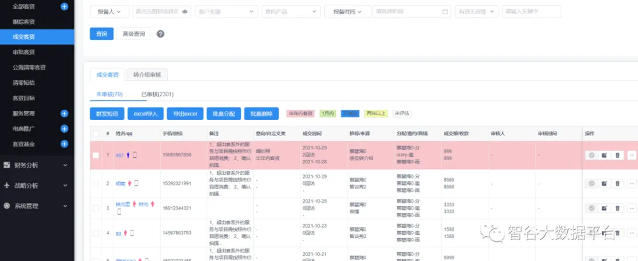Click calendar icon in the date field
Viewport: 638px width, 261px height.
tap(445, 11)
